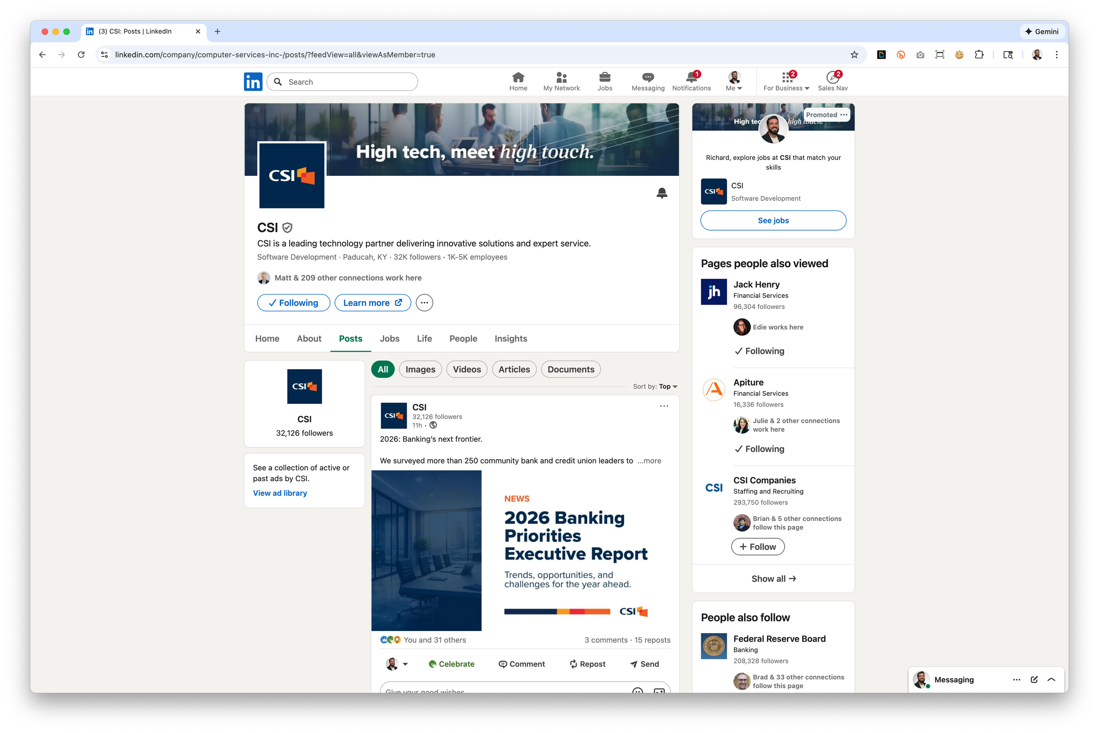The height and width of the screenshot is (733, 1099).
Task: Switch to the Insights tab
Action: pyautogui.click(x=511, y=338)
